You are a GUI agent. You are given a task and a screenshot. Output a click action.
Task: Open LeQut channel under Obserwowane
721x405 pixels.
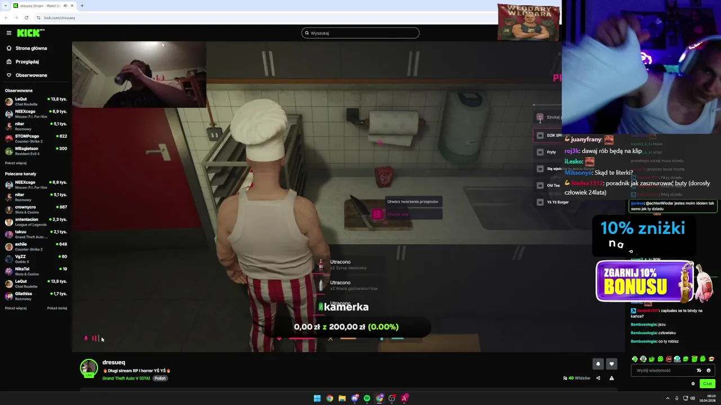click(35, 101)
